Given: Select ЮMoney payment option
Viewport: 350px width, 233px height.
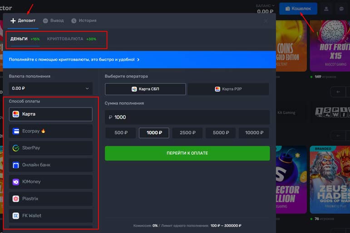Looking at the screenshot, I should (50, 181).
